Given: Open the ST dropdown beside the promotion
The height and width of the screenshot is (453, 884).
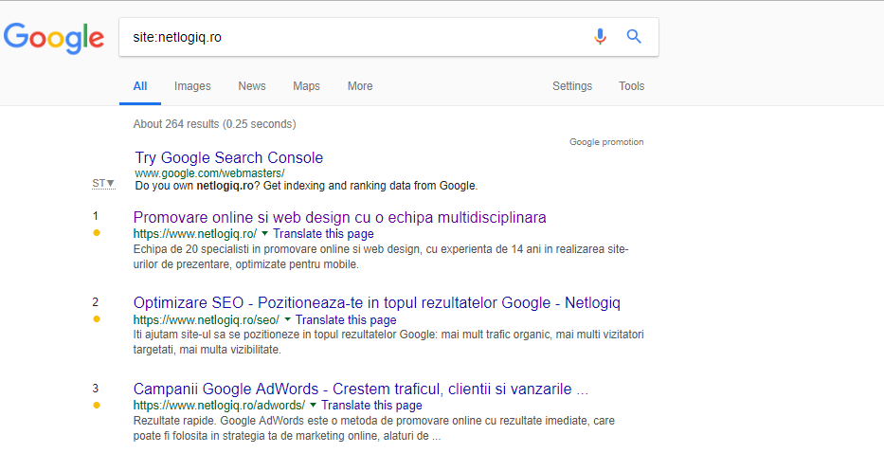Looking at the screenshot, I should pyautogui.click(x=103, y=183).
